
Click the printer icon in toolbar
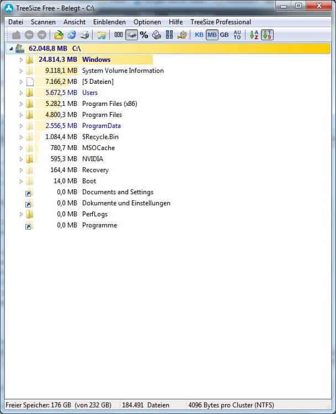point(84,35)
